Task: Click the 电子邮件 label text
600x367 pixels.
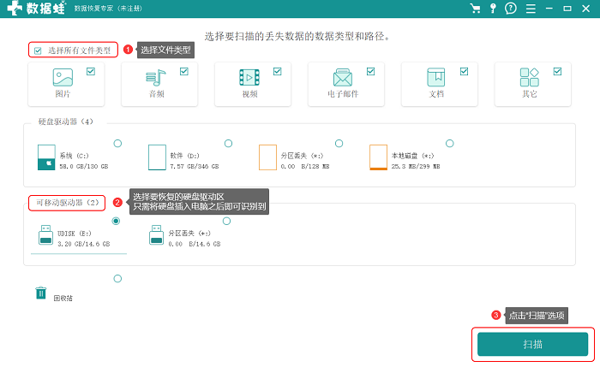Action: click(343, 93)
